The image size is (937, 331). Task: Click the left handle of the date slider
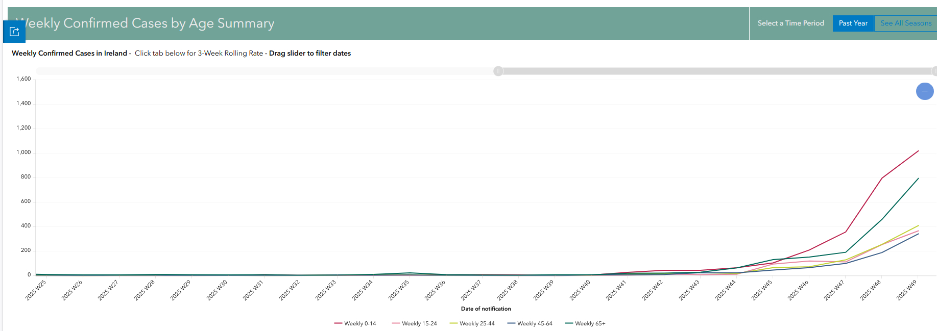coord(498,71)
